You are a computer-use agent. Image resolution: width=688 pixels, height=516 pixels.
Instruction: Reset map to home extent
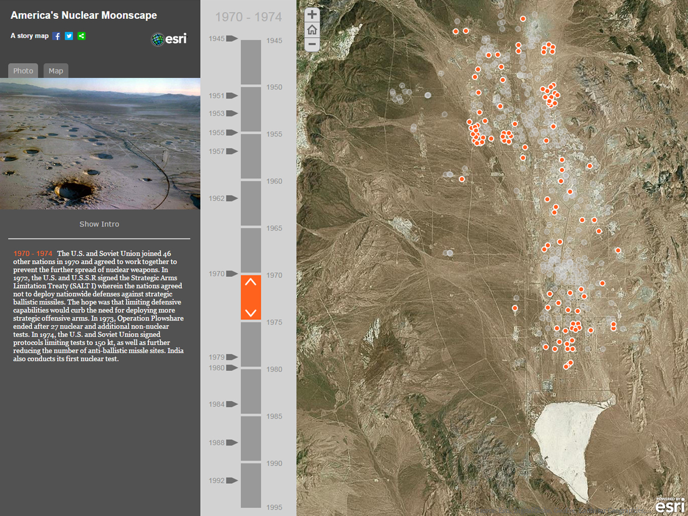point(312,30)
